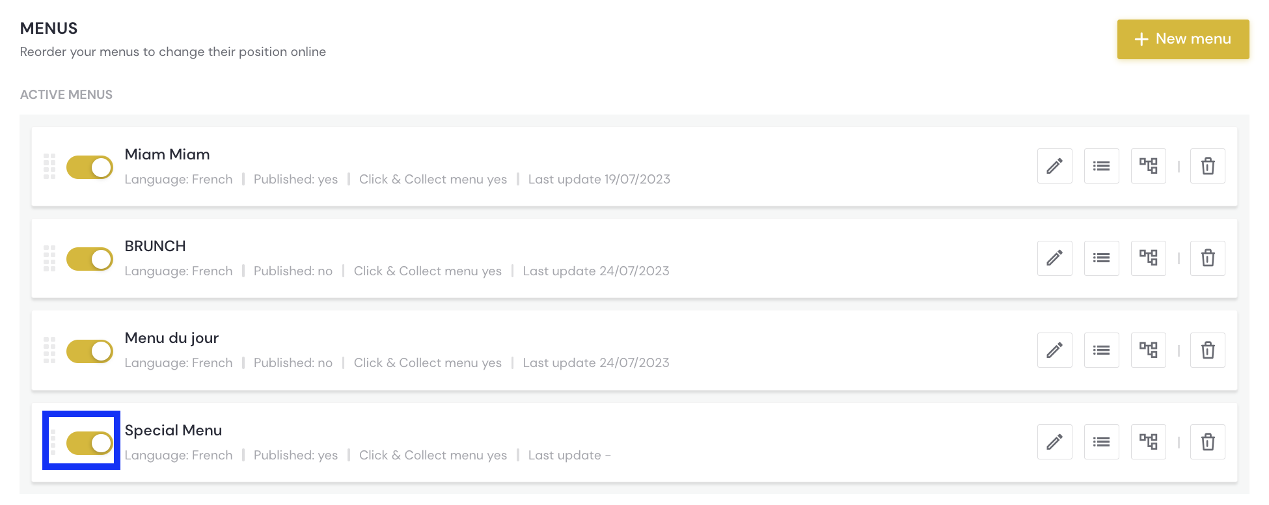Create a New menu

[1183, 39]
